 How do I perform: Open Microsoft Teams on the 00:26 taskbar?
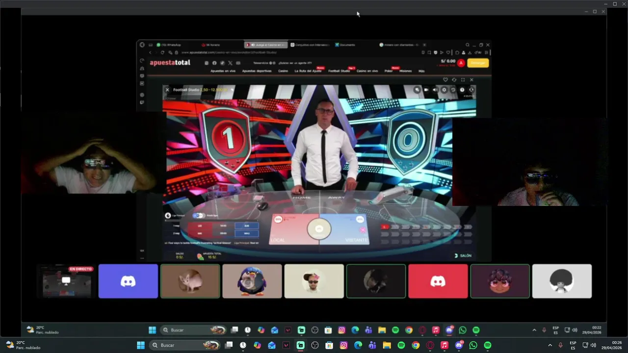[x=372, y=345]
